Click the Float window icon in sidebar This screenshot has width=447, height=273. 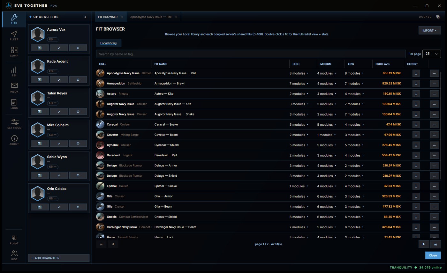coord(14,240)
